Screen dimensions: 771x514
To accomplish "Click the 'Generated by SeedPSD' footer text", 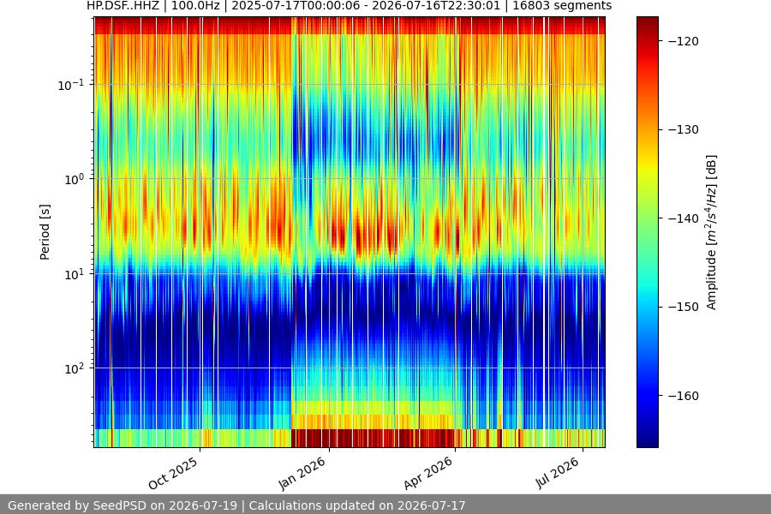I will (x=236, y=505).
